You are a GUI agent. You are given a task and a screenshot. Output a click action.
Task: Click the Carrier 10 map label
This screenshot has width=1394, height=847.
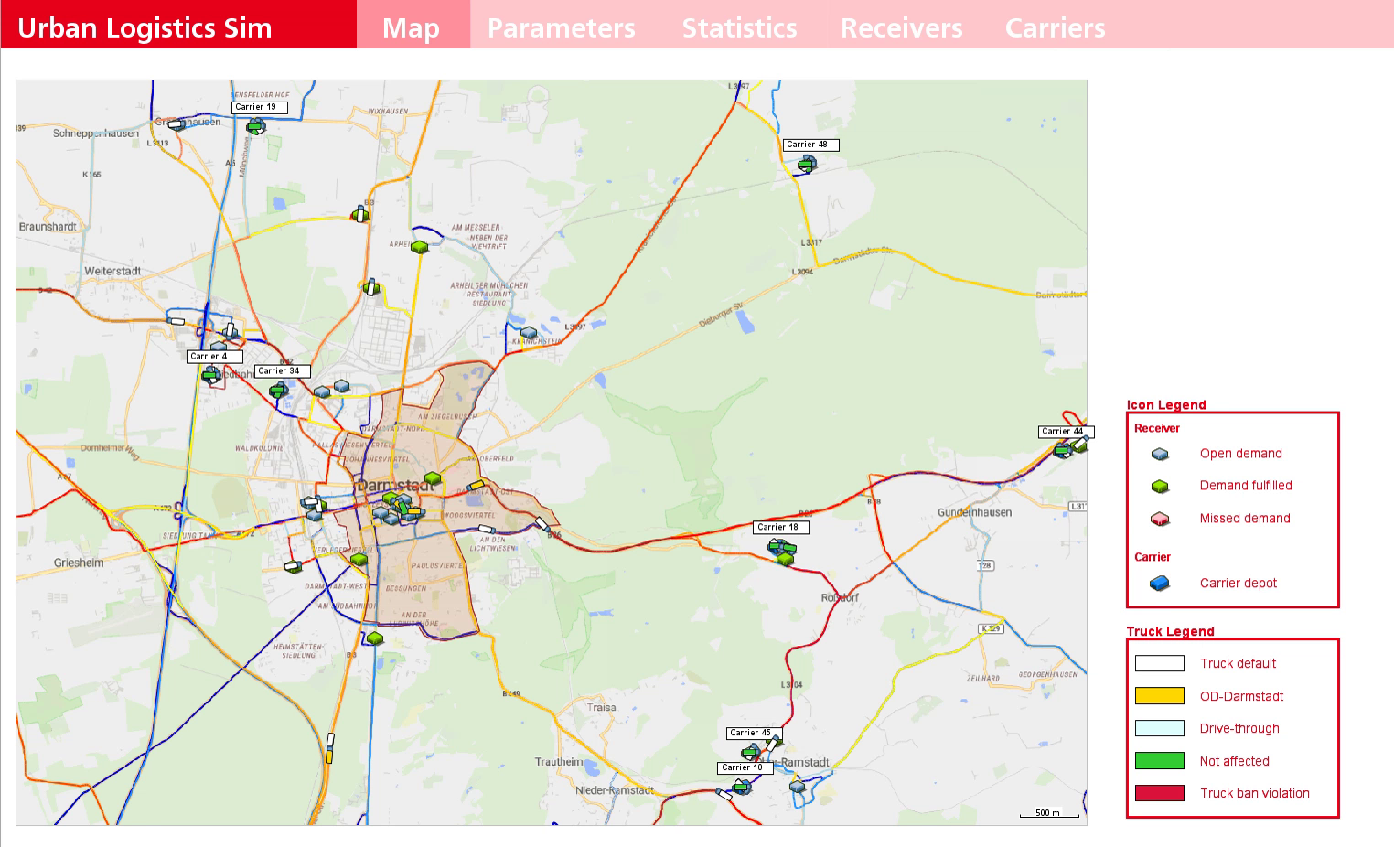point(745,767)
